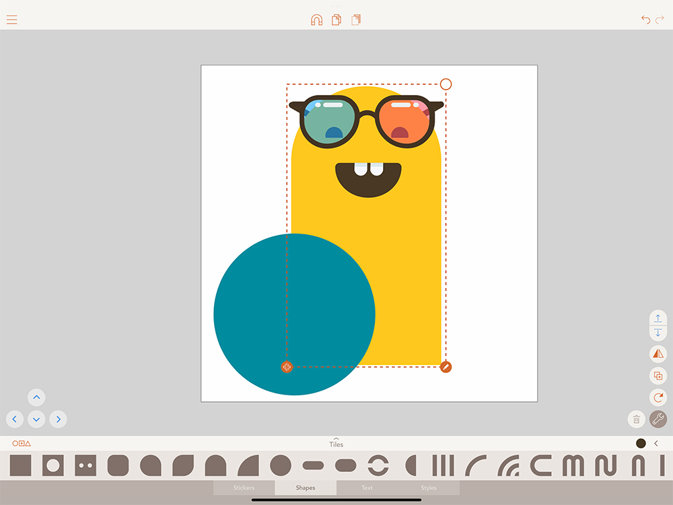Click the undo arrow
Screen dimensions: 673x505
[645, 20]
